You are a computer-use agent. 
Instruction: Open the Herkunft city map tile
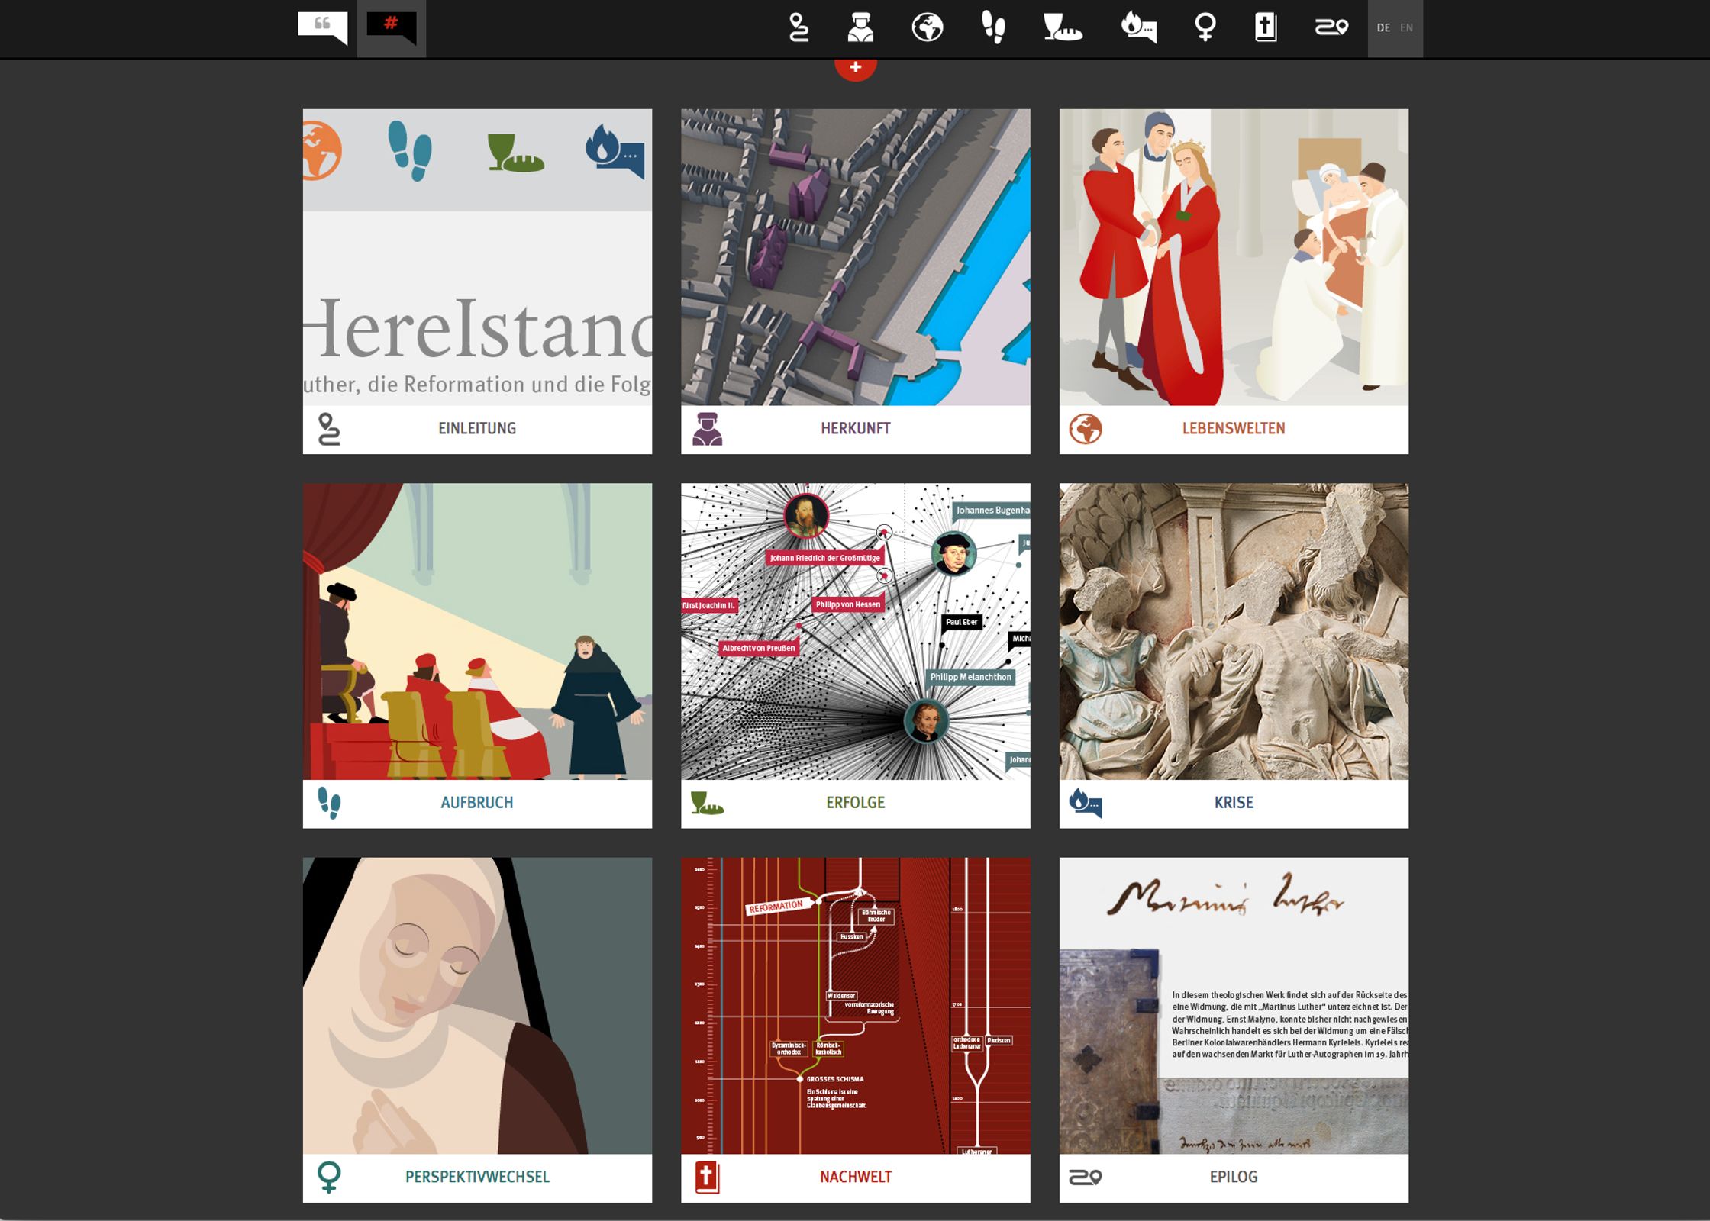pyautogui.click(x=855, y=257)
